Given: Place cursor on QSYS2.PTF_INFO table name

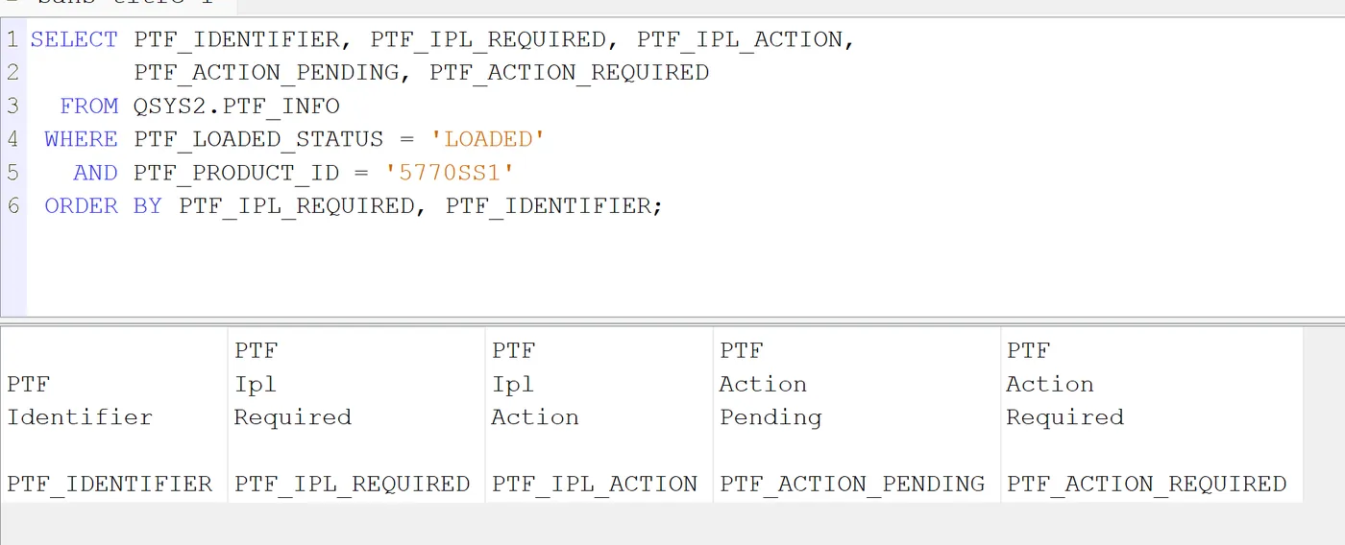Looking at the screenshot, I should coord(236,106).
